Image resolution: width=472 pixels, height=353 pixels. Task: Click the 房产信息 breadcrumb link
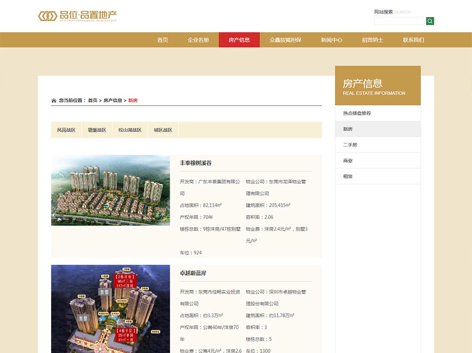pyautogui.click(x=113, y=100)
